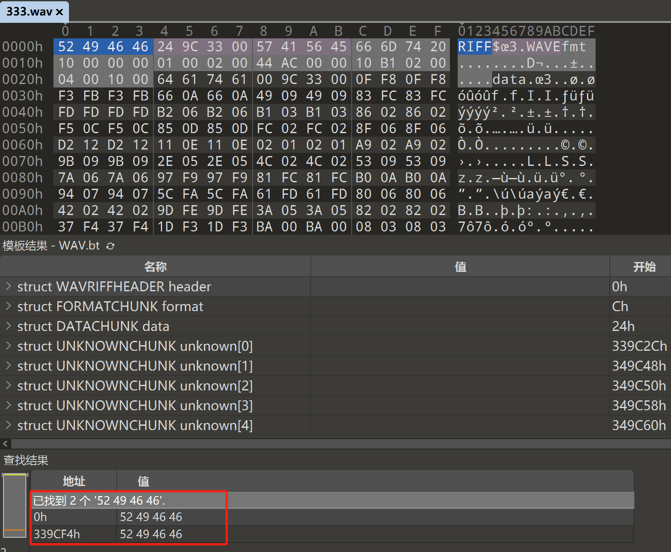Click the start offset 349C48h
Screen dimensions: 671x552
(x=639, y=366)
